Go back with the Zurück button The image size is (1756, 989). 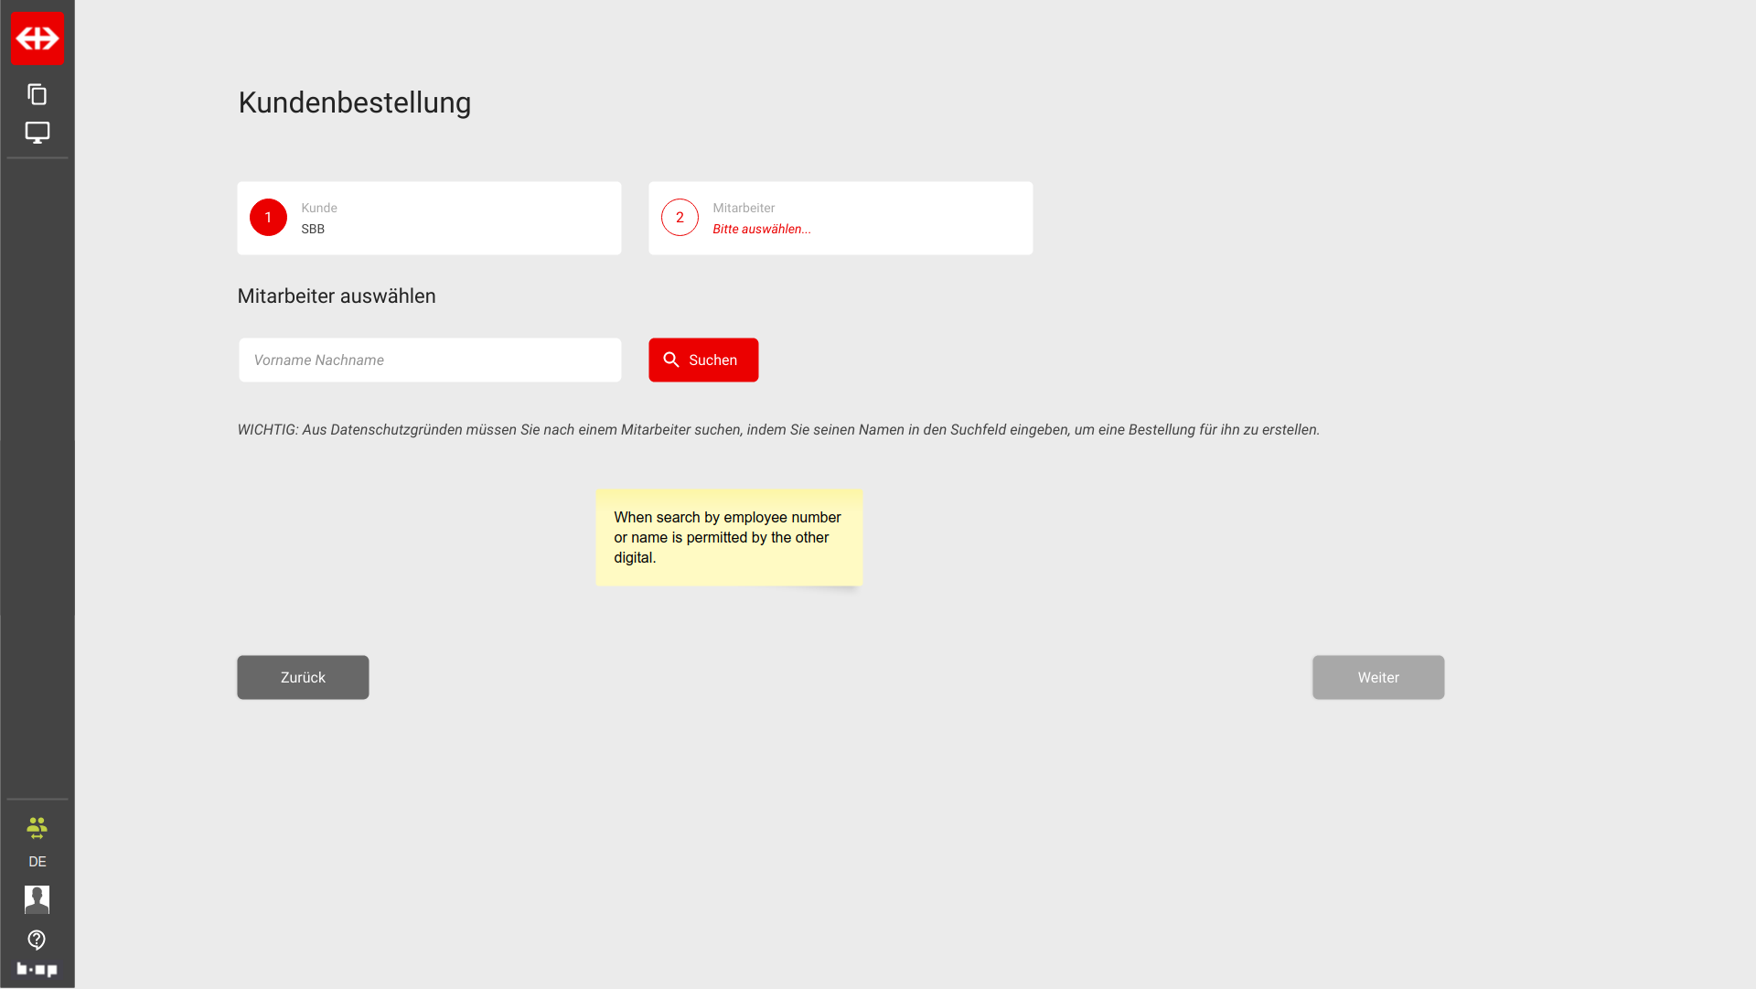pos(303,678)
